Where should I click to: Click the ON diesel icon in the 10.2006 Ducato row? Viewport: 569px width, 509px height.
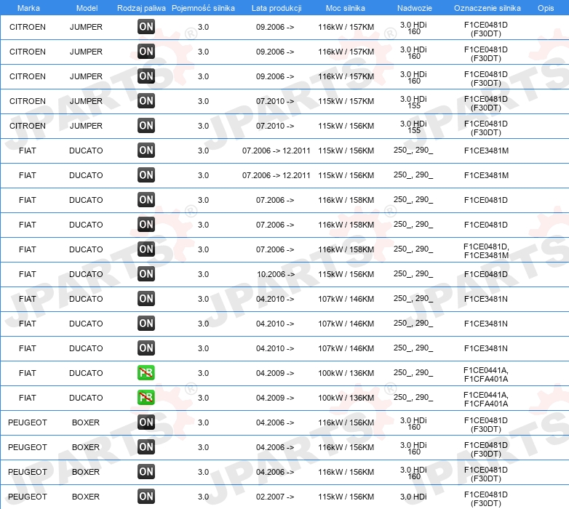pyautogui.click(x=146, y=273)
